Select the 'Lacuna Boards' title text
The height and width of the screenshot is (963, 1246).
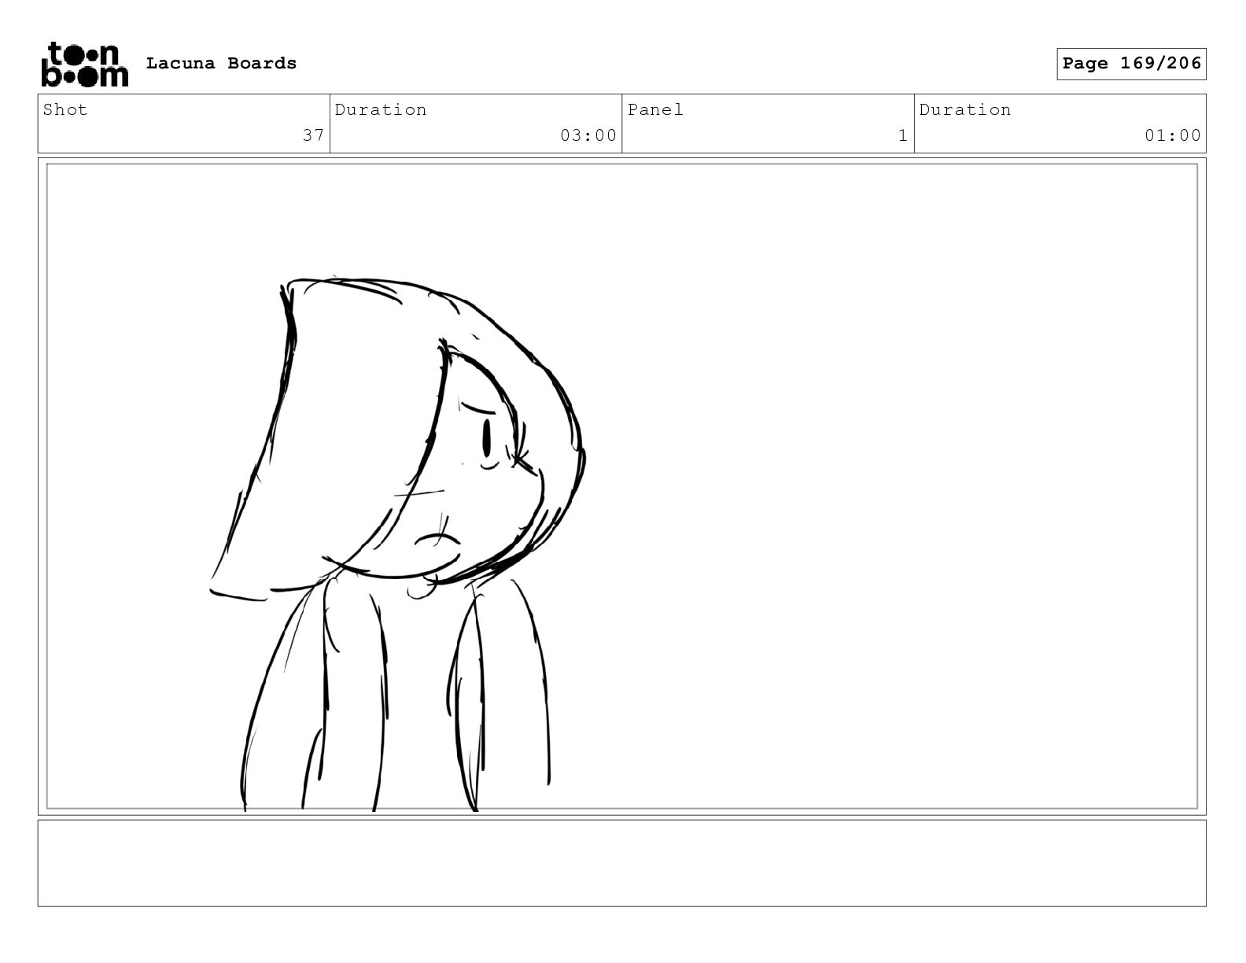point(221,64)
